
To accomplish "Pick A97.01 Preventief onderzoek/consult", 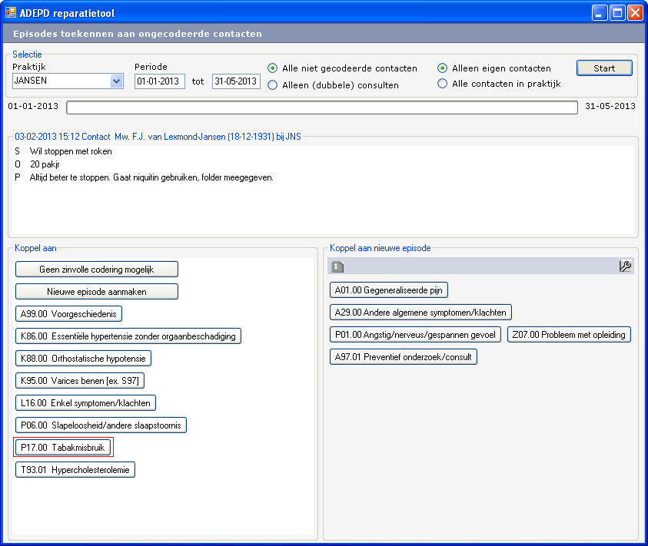I will (404, 357).
